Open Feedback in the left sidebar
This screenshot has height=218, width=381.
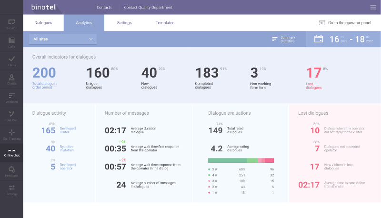pos(11,171)
